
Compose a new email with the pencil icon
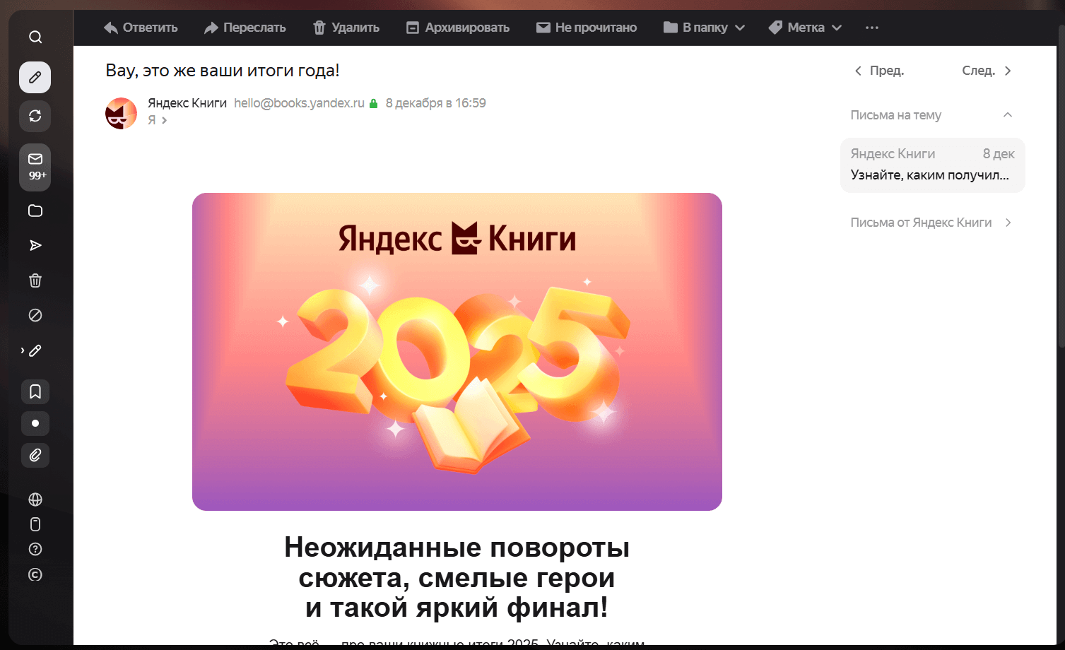click(x=35, y=78)
